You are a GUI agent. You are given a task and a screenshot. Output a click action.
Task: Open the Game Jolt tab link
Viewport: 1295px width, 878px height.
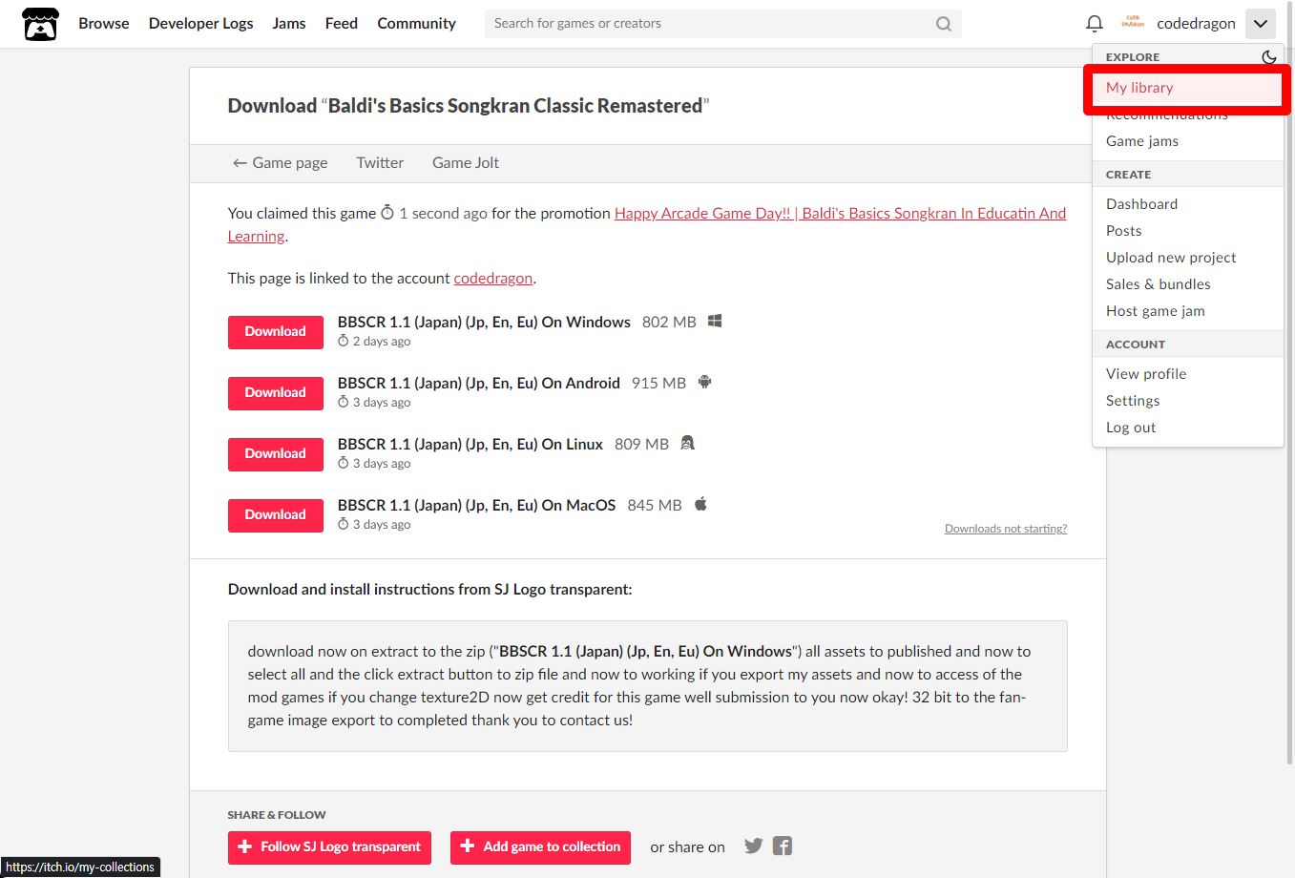tap(466, 163)
